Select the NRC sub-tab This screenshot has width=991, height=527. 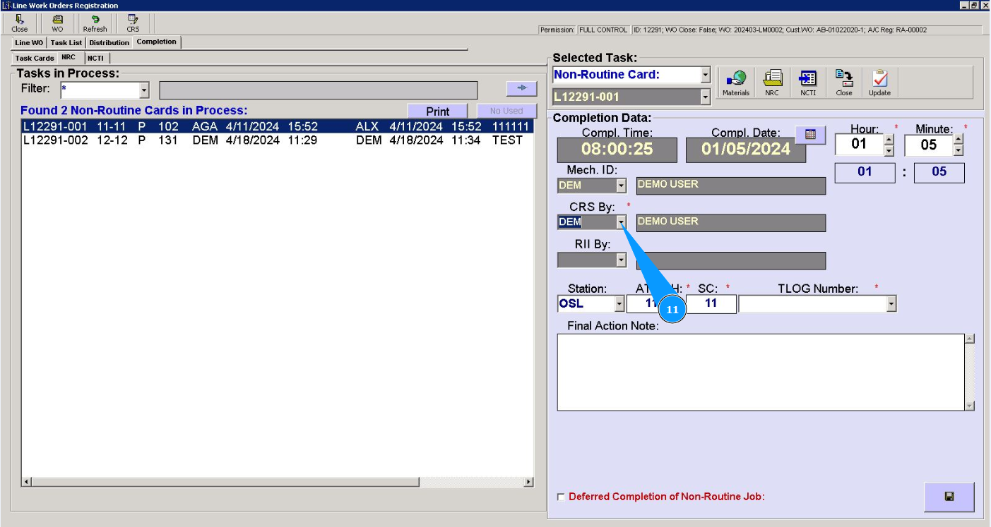tap(69, 57)
